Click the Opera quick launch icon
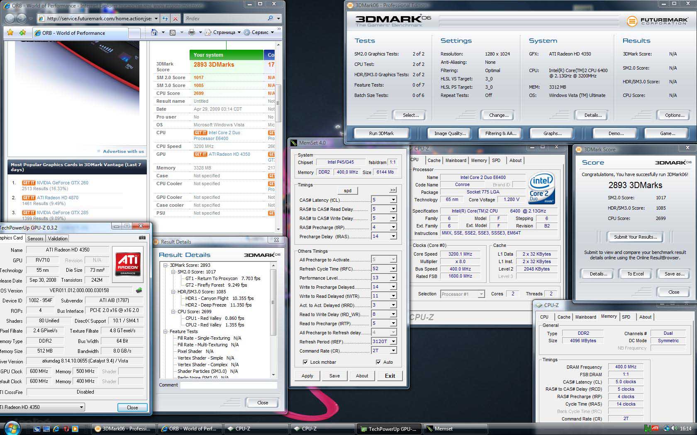 click(x=66, y=429)
